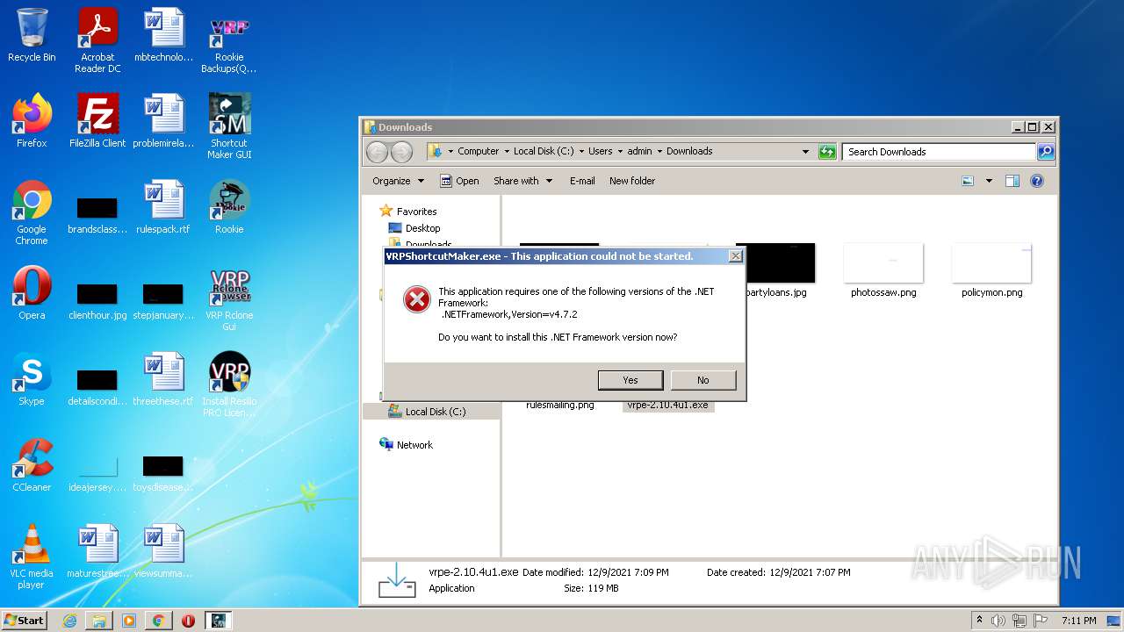This screenshot has height=632, width=1124.
Task: Go back in Explorer navigation
Action: pos(377,152)
